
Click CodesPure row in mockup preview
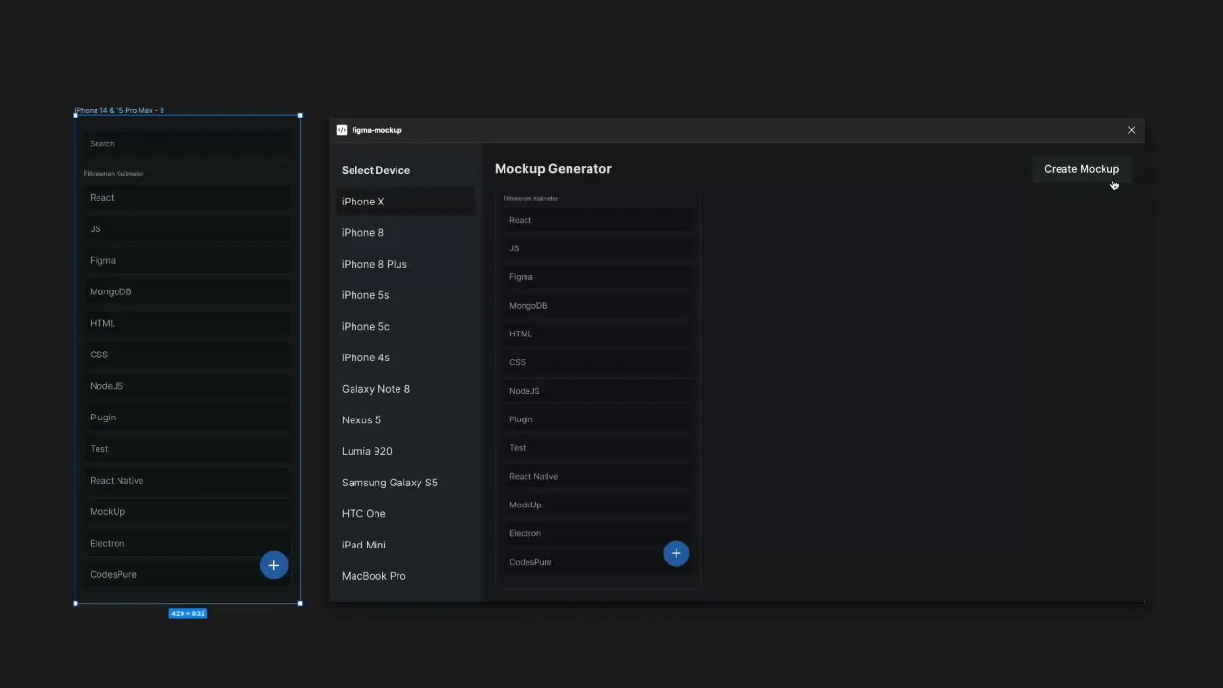598,562
